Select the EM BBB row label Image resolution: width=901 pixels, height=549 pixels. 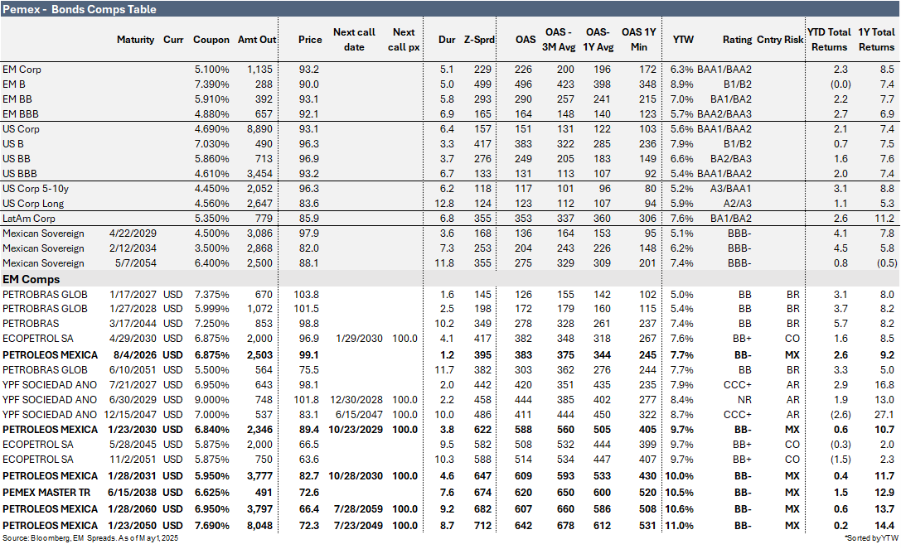pyautogui.click(x=21, y=114)
